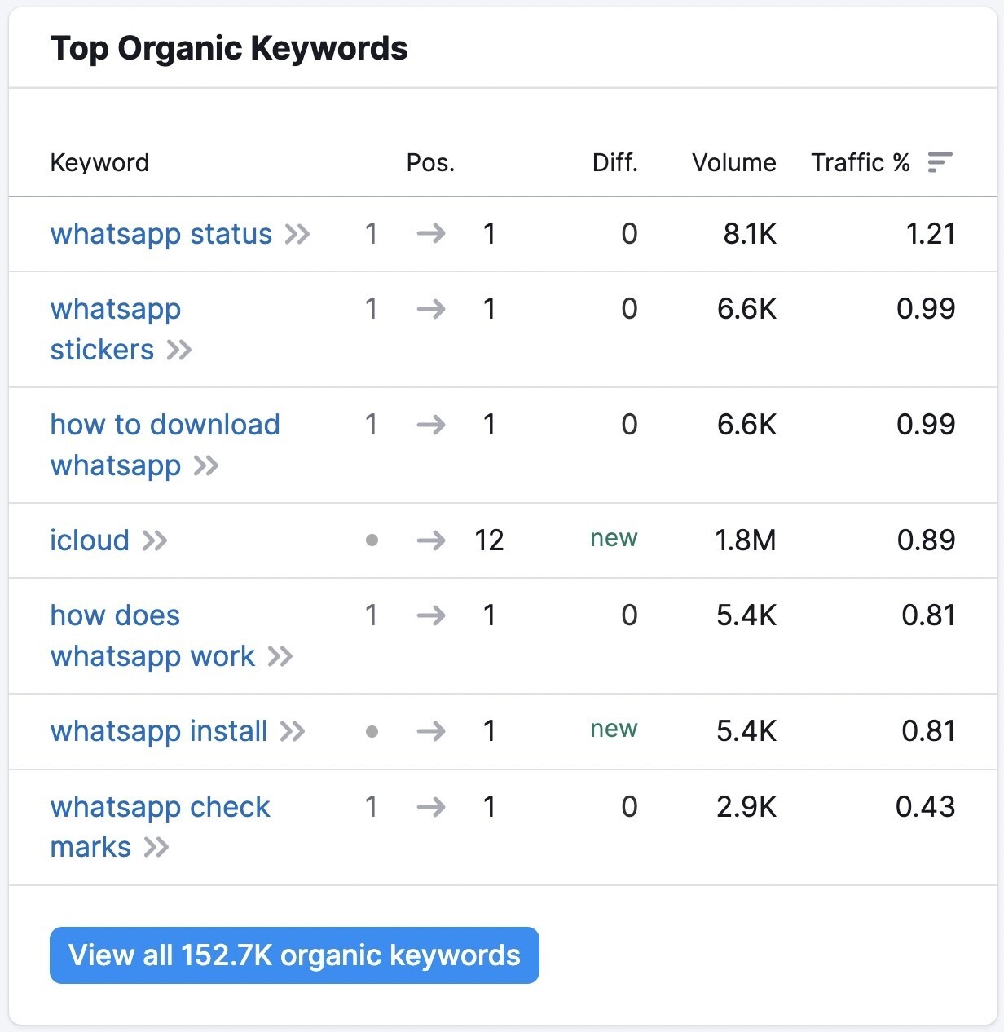
Task: Open double-chevron after how does whatsapp work
Action: tap(280, 657)
